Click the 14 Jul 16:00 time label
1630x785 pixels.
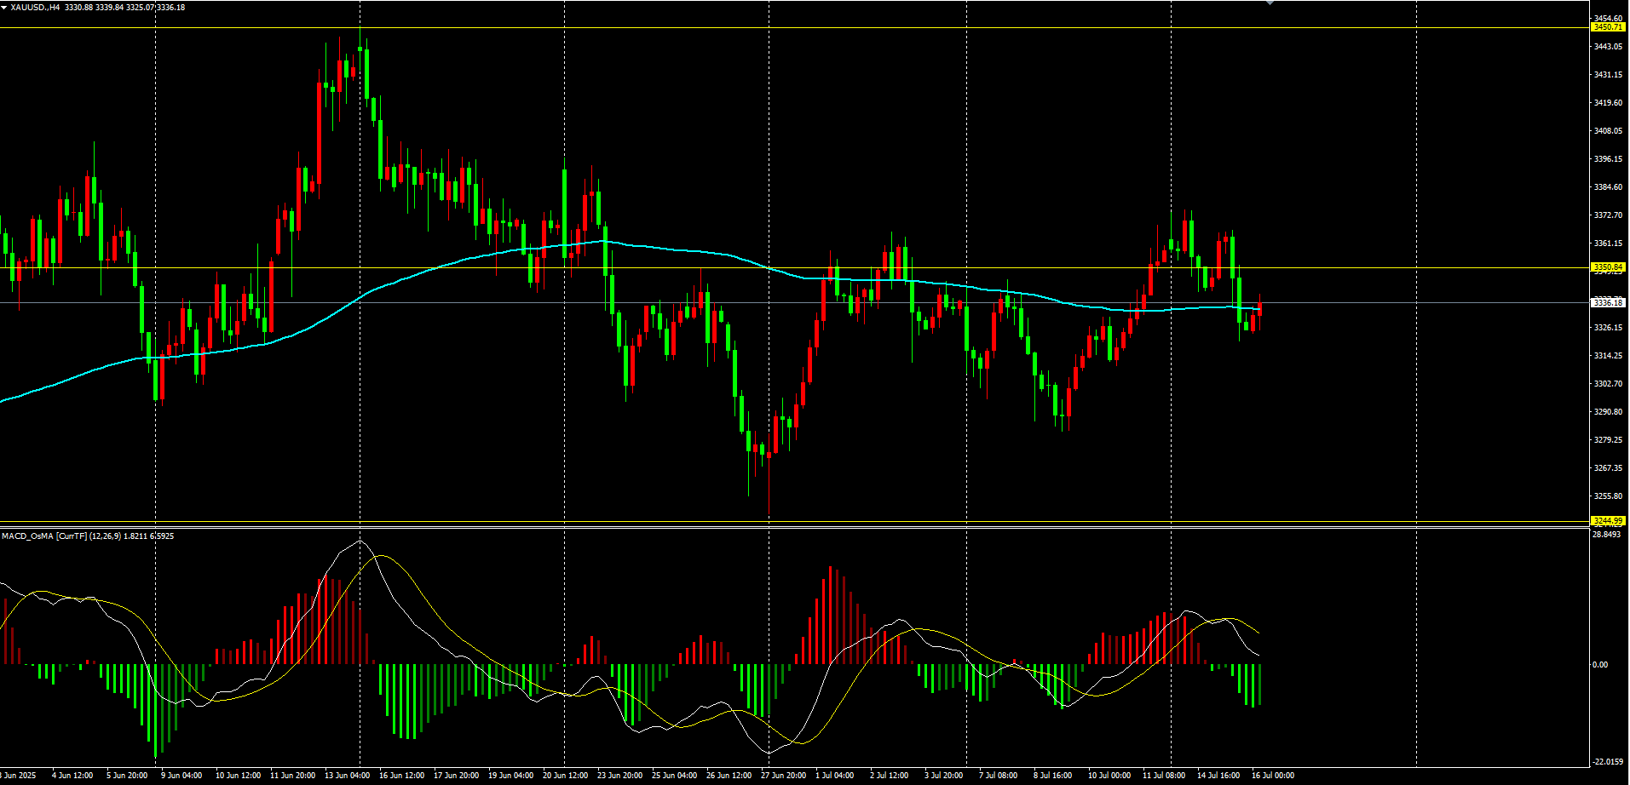[1218, 776]
